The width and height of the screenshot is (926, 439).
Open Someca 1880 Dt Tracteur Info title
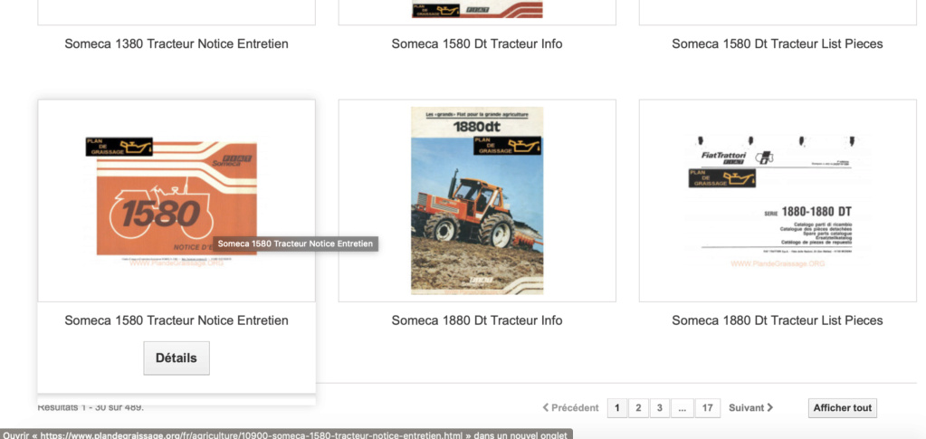point(477,320)
